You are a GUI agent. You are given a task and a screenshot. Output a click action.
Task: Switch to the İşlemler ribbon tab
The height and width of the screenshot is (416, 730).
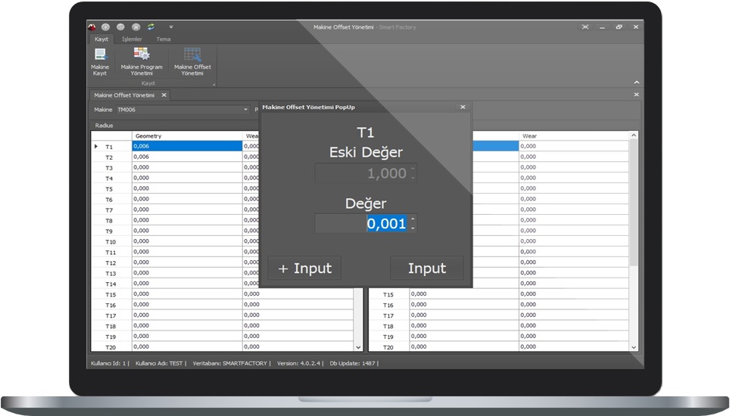[132, 39]
